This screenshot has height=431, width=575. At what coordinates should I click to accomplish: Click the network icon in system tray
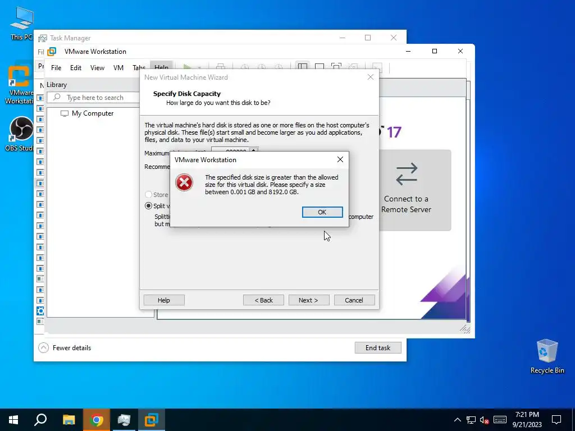coord(471,420)
